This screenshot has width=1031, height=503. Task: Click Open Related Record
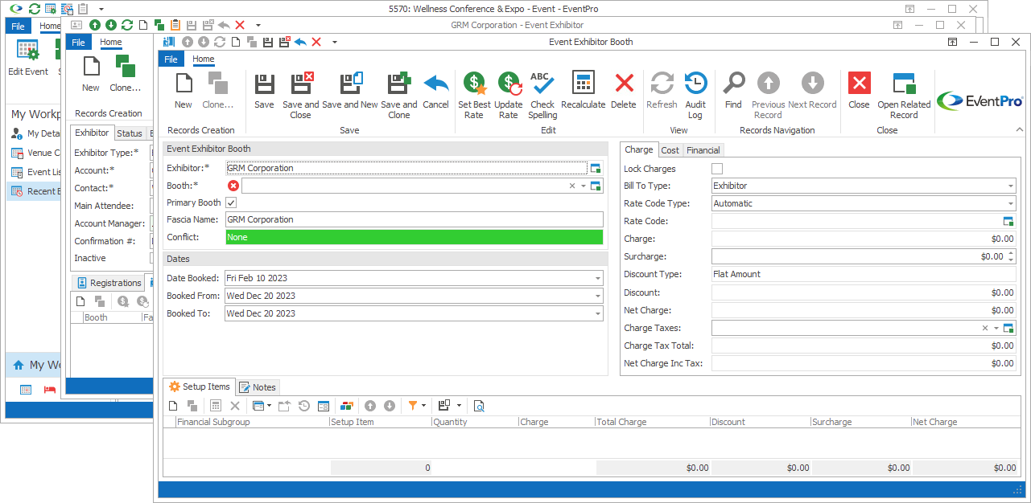click(x=904, y=95)
